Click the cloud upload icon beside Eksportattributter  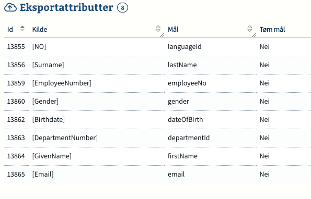(10, 7)
